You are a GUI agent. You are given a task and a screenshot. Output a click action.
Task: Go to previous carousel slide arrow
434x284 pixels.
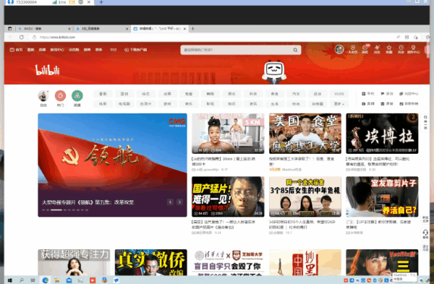click(x=170, y=202)
